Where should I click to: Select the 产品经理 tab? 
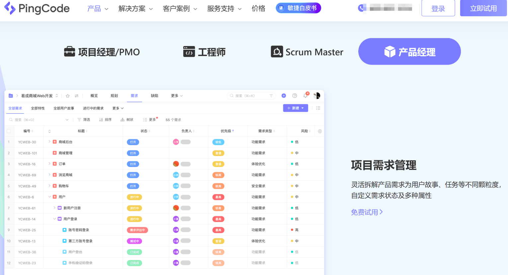coord(409,51)
